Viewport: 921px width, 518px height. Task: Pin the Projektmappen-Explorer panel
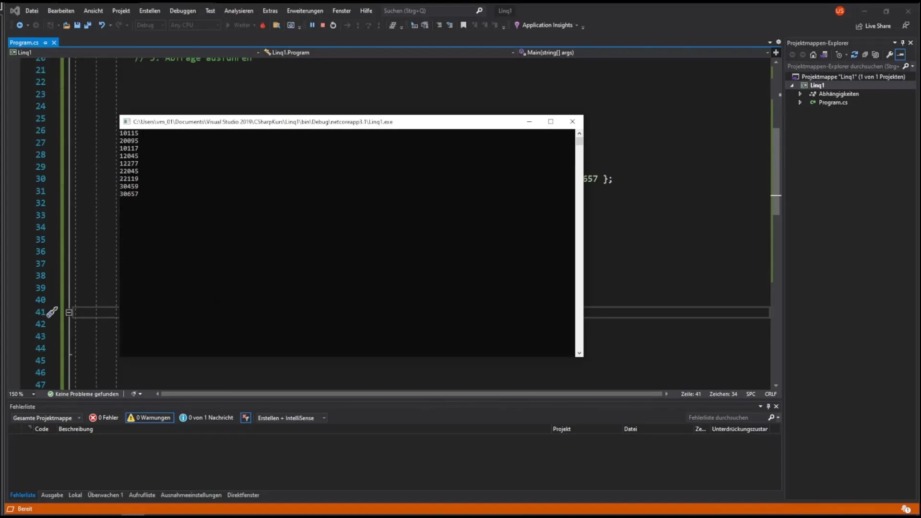coord(902,43)
